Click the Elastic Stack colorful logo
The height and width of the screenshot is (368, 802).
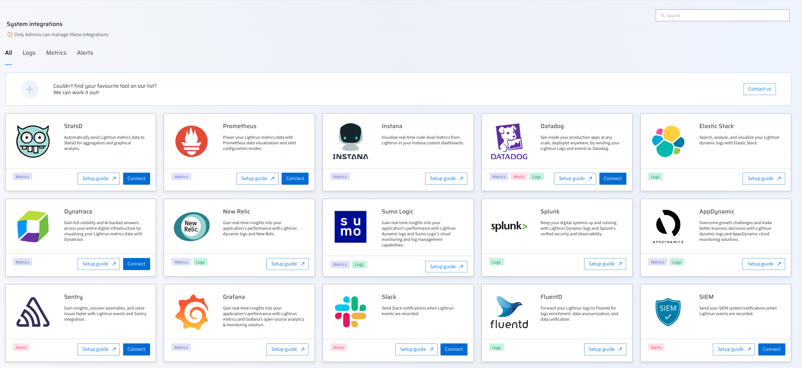[668, 142]
